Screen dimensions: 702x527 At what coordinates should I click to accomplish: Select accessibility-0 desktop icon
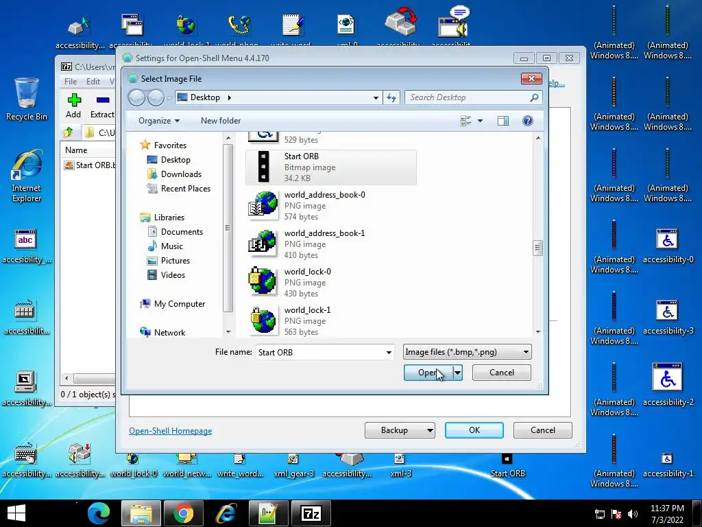pos(668,246)
